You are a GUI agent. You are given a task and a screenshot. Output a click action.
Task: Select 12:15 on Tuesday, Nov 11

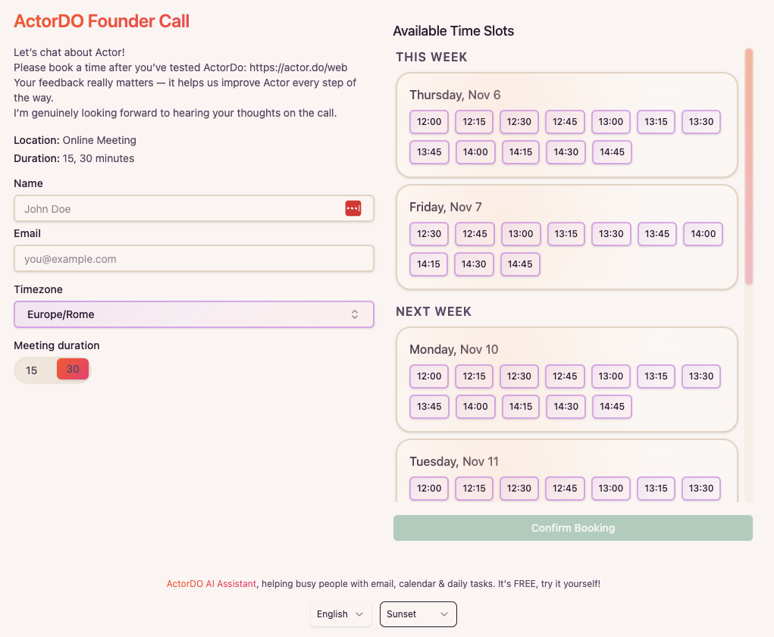474,489
